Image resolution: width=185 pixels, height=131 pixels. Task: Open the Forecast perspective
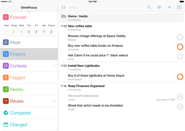[29, 17]
